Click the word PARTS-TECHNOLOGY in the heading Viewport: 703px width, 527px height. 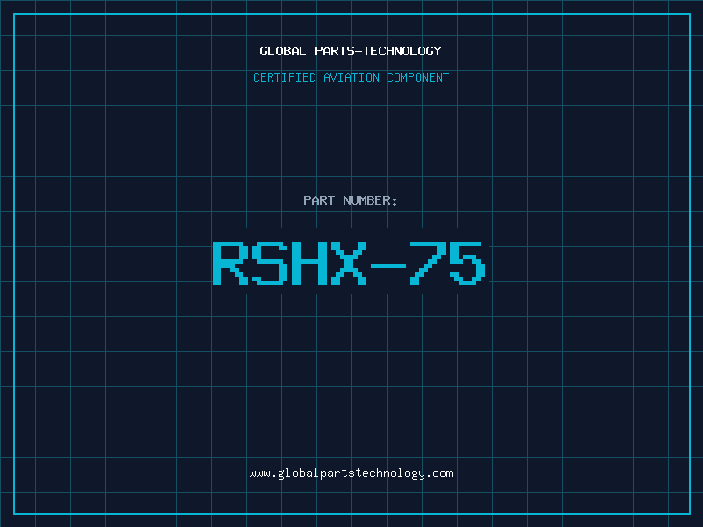[x=378, y=51]
